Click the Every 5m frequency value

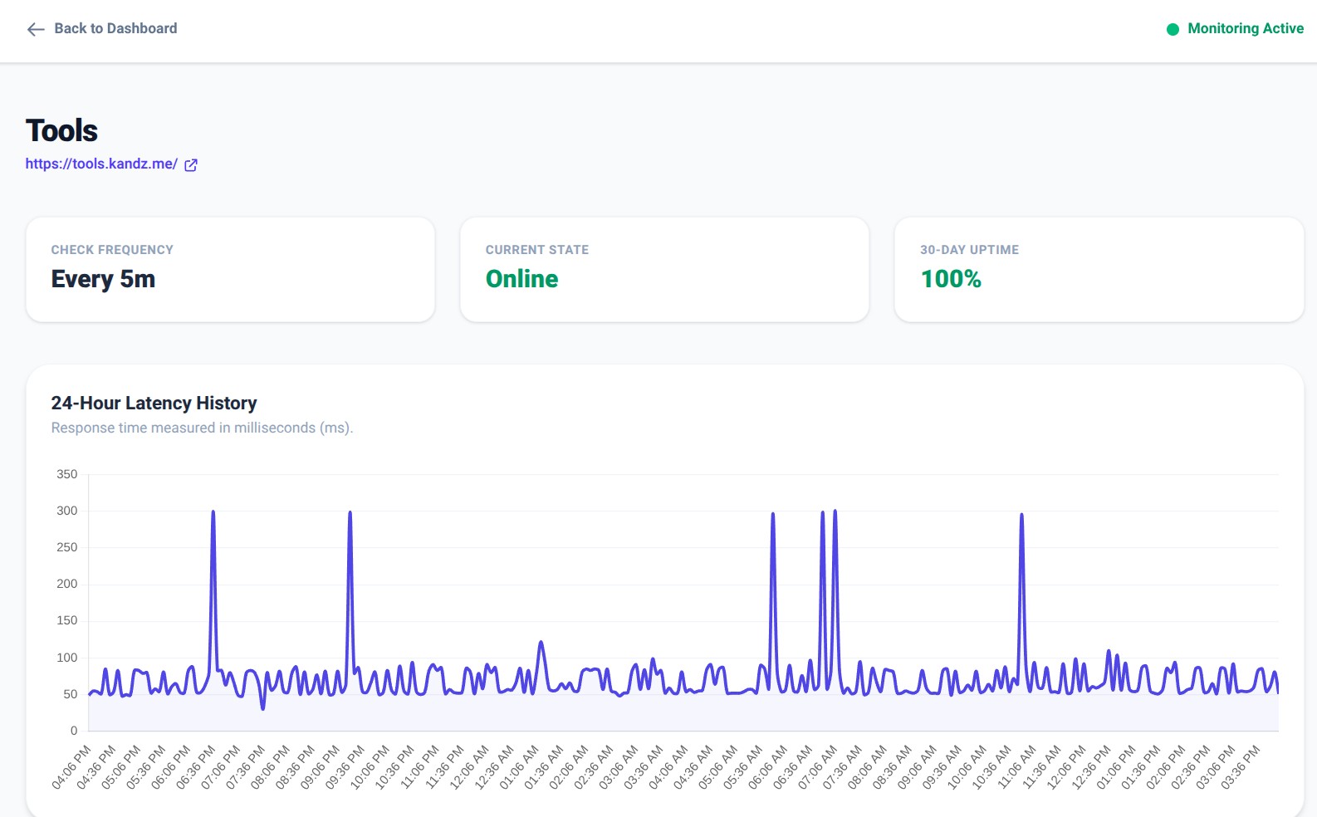(103, 279)
